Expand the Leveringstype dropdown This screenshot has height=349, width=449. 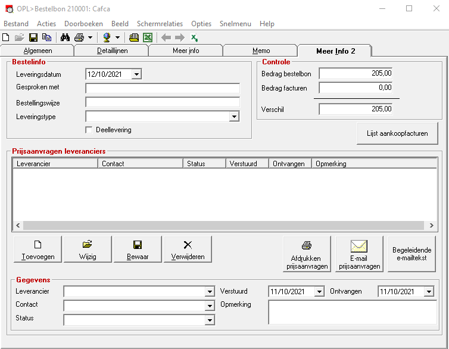tap(234, 117)
